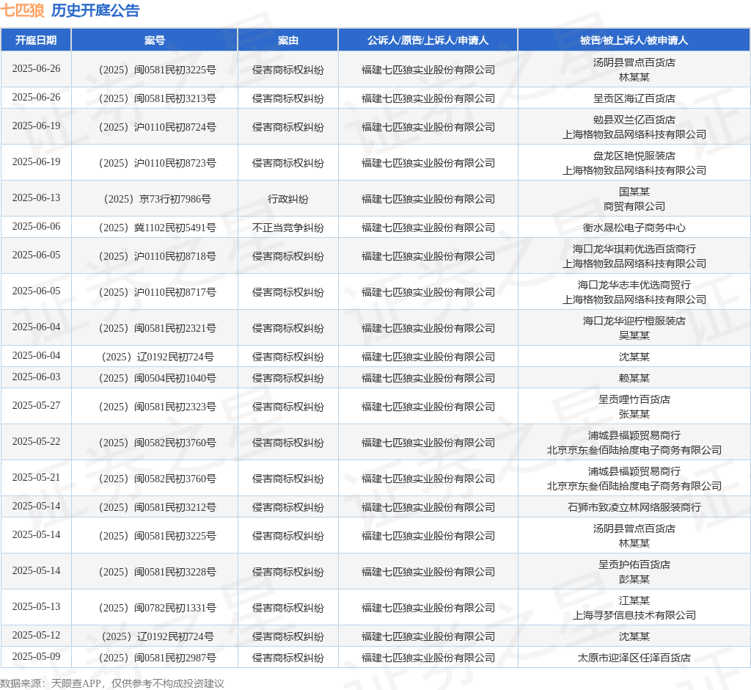Click date 2025-05-09

pos(37,656)
